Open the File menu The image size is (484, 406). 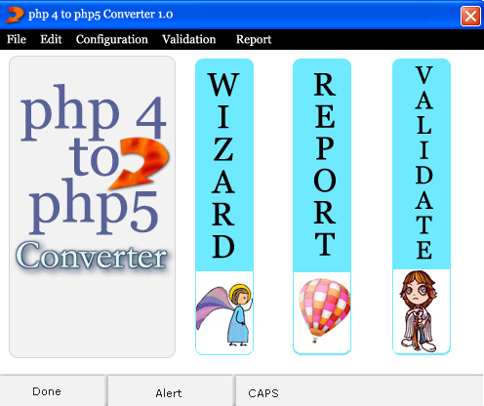point(17,39)
